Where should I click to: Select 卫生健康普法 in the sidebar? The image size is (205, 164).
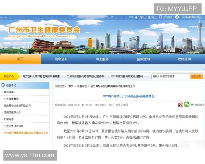click(11, 99)
